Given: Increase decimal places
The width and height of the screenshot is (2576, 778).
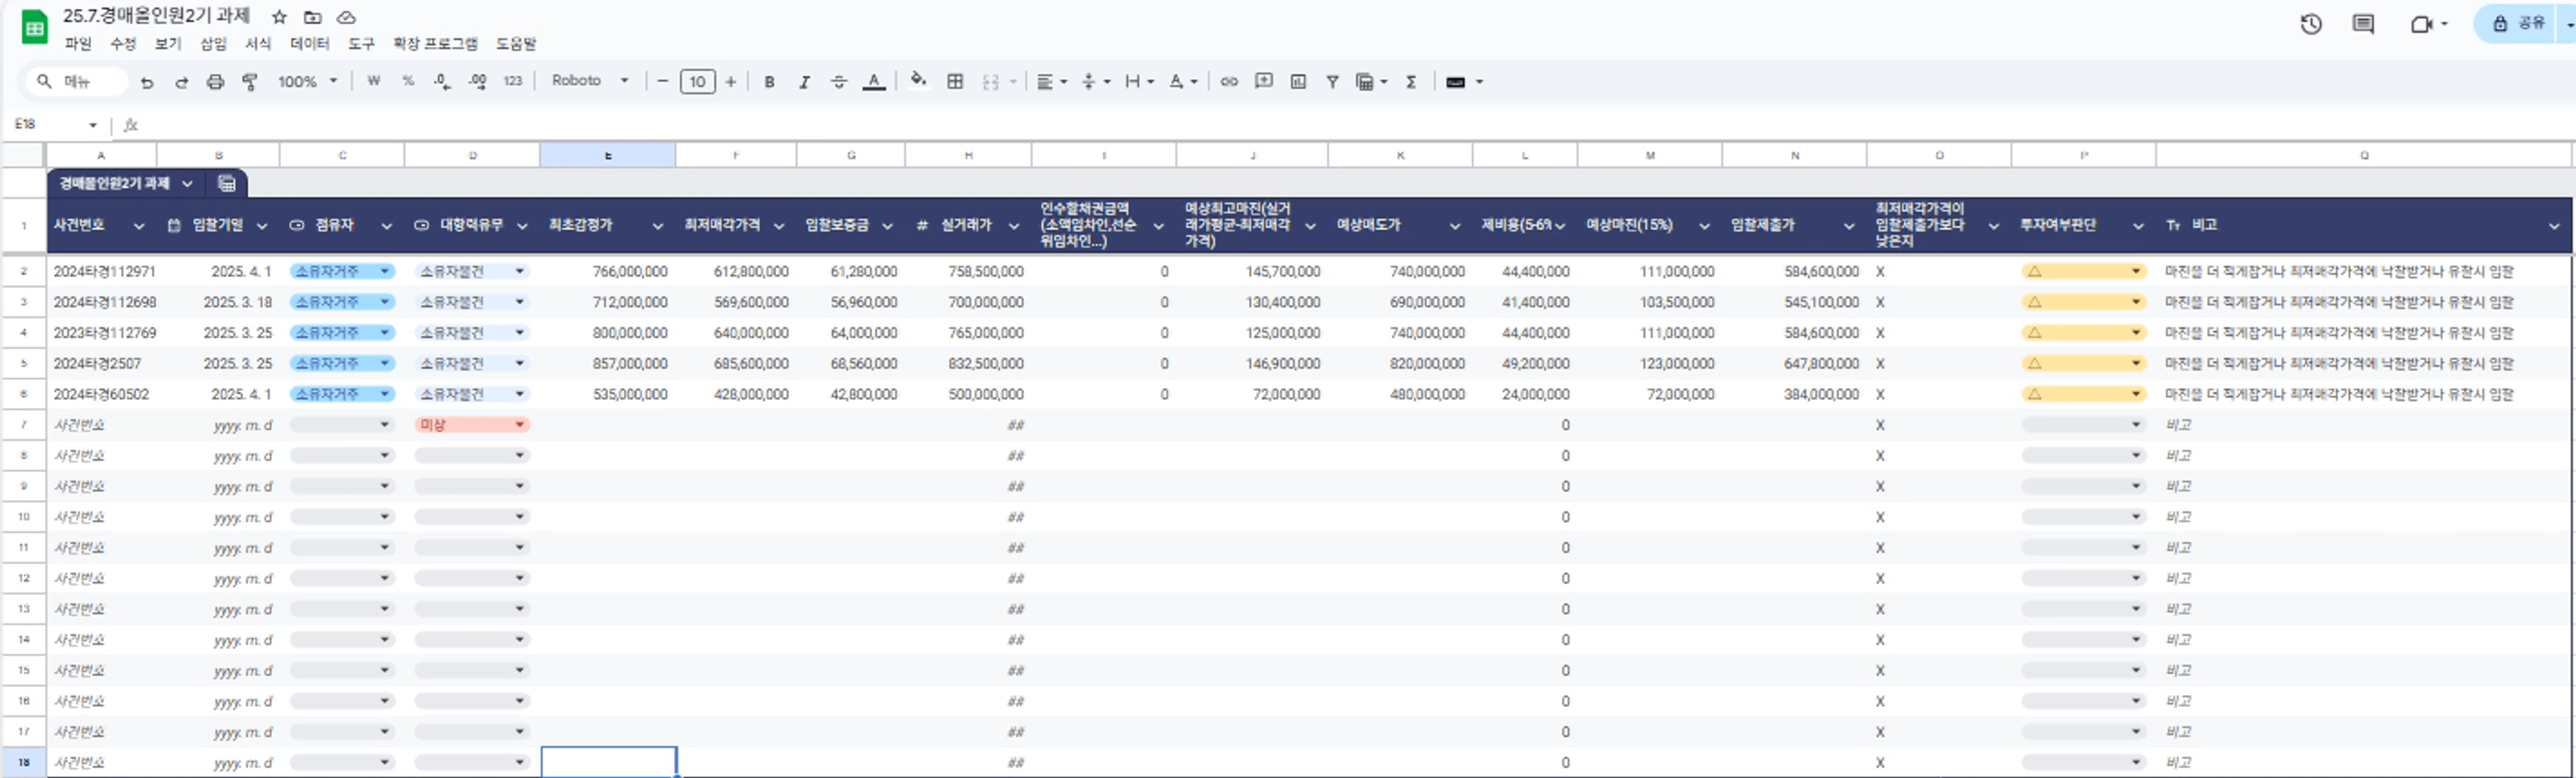Looking at the screenshot, I should 477,82.
